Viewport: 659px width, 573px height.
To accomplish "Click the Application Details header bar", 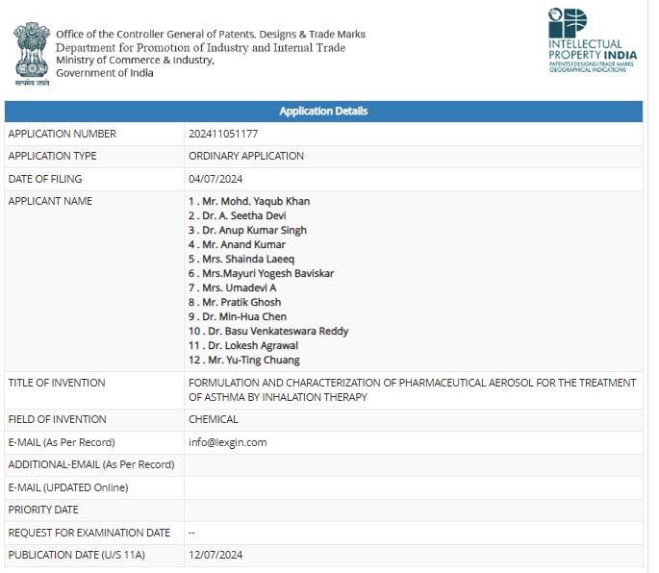I will click(x=323, y=112).
